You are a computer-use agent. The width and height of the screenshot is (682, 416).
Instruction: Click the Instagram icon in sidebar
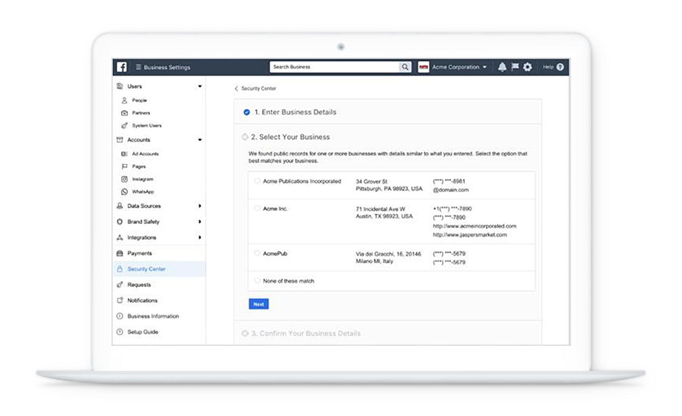(x=124, y=179)
